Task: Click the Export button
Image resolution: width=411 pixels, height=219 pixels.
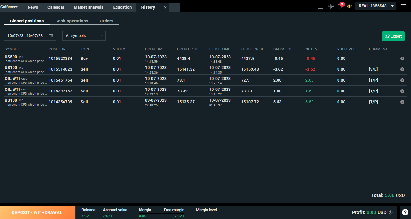Action: (x=393, y=36)
